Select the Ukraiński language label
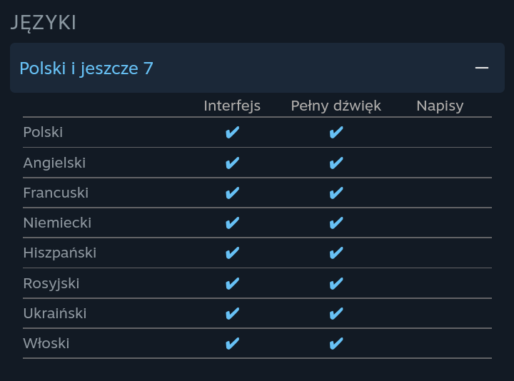514x381 pixels. (x=55, y=313)
